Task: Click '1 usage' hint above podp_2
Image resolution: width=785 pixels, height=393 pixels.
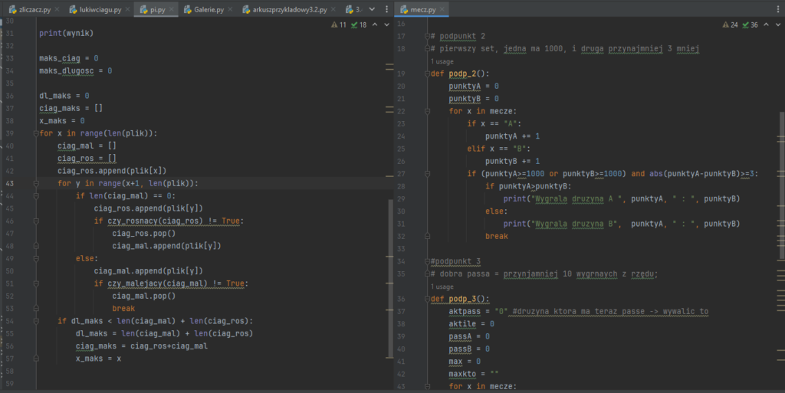Action: pos(442,61)
